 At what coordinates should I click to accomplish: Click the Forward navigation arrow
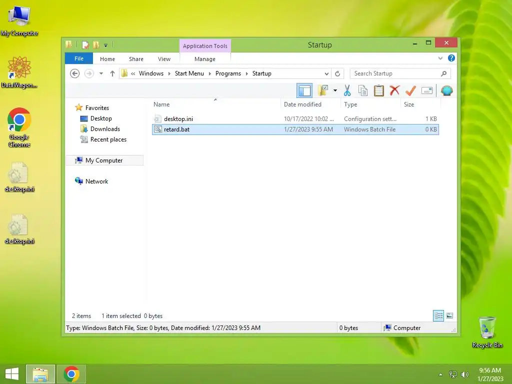[89, 73]
